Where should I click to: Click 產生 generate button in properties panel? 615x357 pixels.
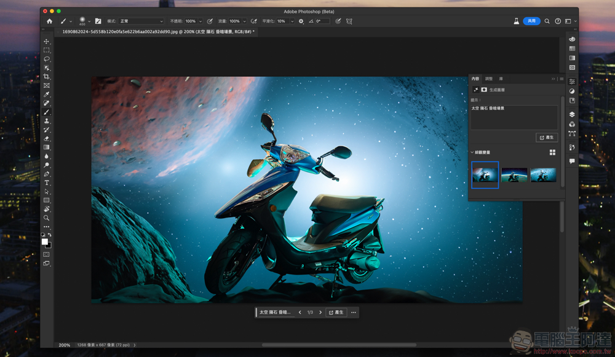pyautogui.click(x=547, y=137)
